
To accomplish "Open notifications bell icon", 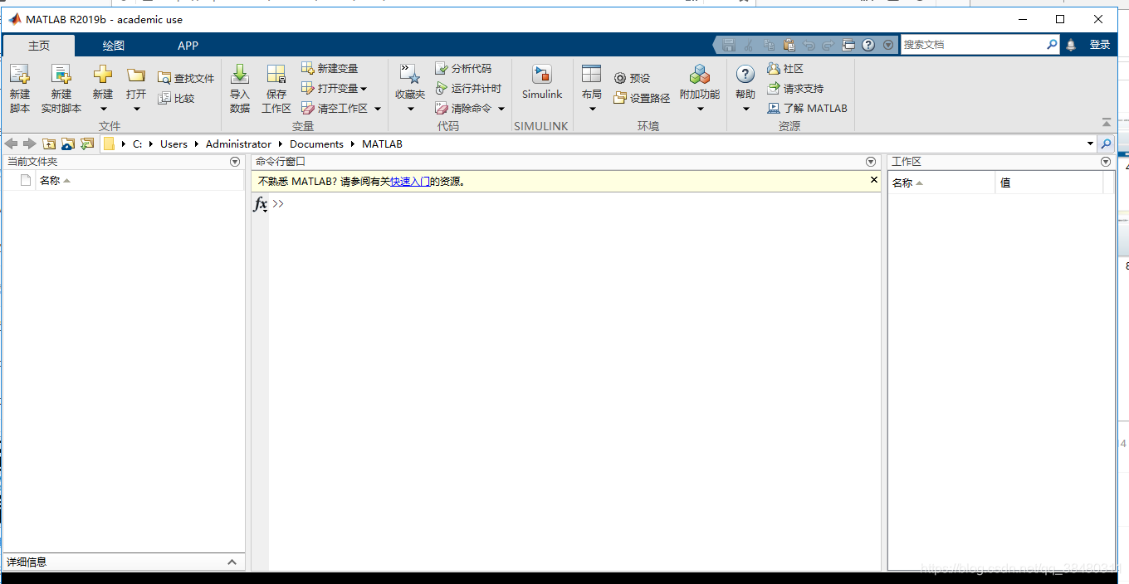I will pos(1071,45).
